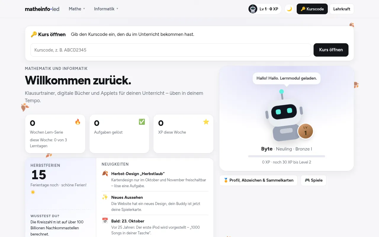Open the Herbst-Design „Herbstlaub" news item
This screenshot has width=379, height=237.
click(x=155, y=180)
